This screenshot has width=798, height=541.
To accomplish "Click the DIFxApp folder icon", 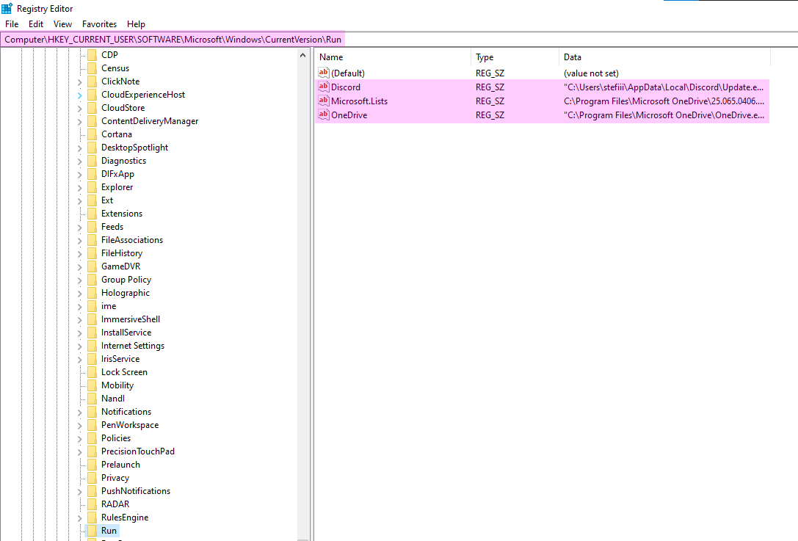I will (x=92, y=173).
